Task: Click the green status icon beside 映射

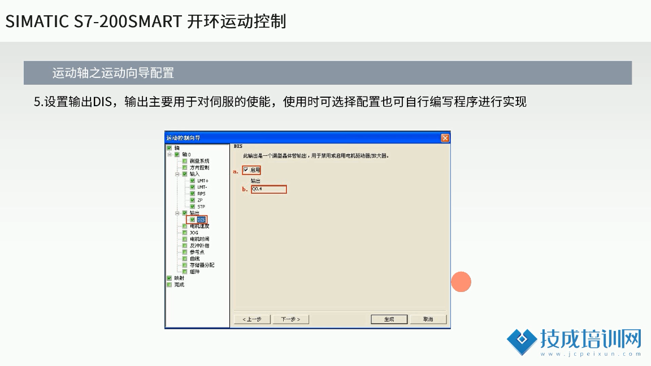Action: pos(169,278)
